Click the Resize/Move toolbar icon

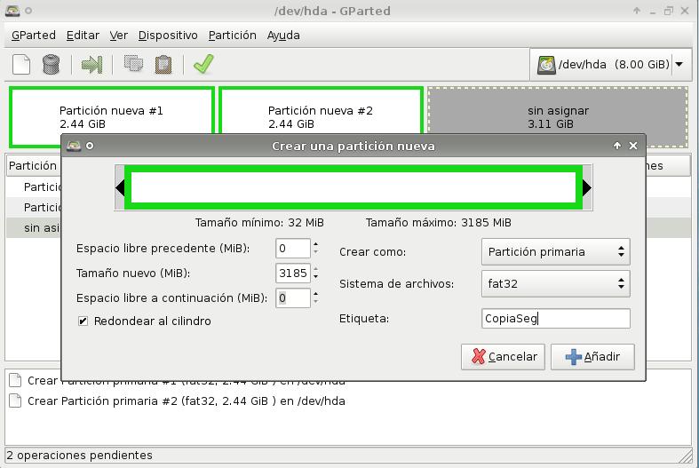pos(91,64)
